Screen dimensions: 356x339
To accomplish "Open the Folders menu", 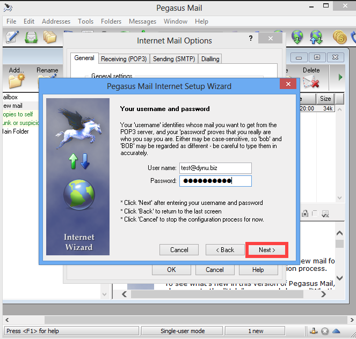I will click(x=111, y=21).
